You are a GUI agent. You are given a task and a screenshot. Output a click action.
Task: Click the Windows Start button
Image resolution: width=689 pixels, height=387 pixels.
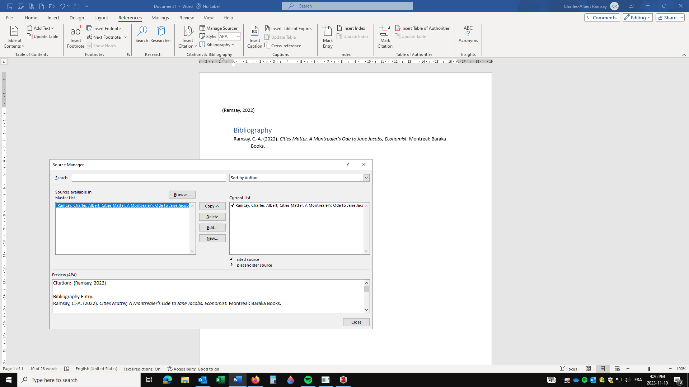9,380
